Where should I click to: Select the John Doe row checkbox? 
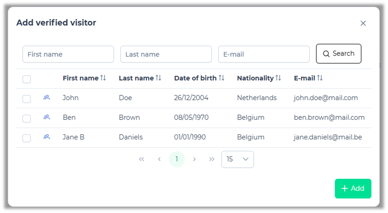point(27,99)
